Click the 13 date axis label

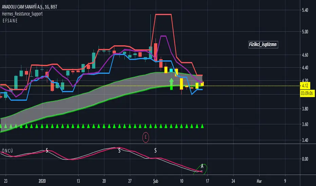click(x=78, y=181)
